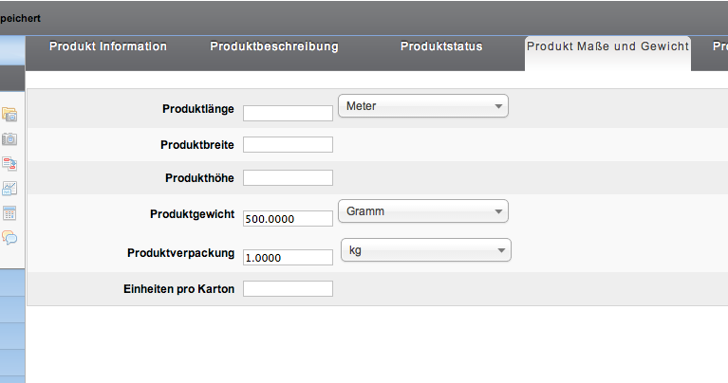728x383 pixels.
Task: Click the calendar grid sidebar icon
Action: 9,213
